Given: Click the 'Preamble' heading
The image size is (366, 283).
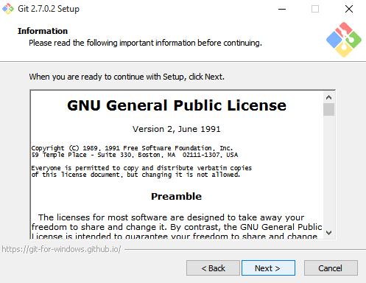Looking at the screenshot, I should point(176,196).
